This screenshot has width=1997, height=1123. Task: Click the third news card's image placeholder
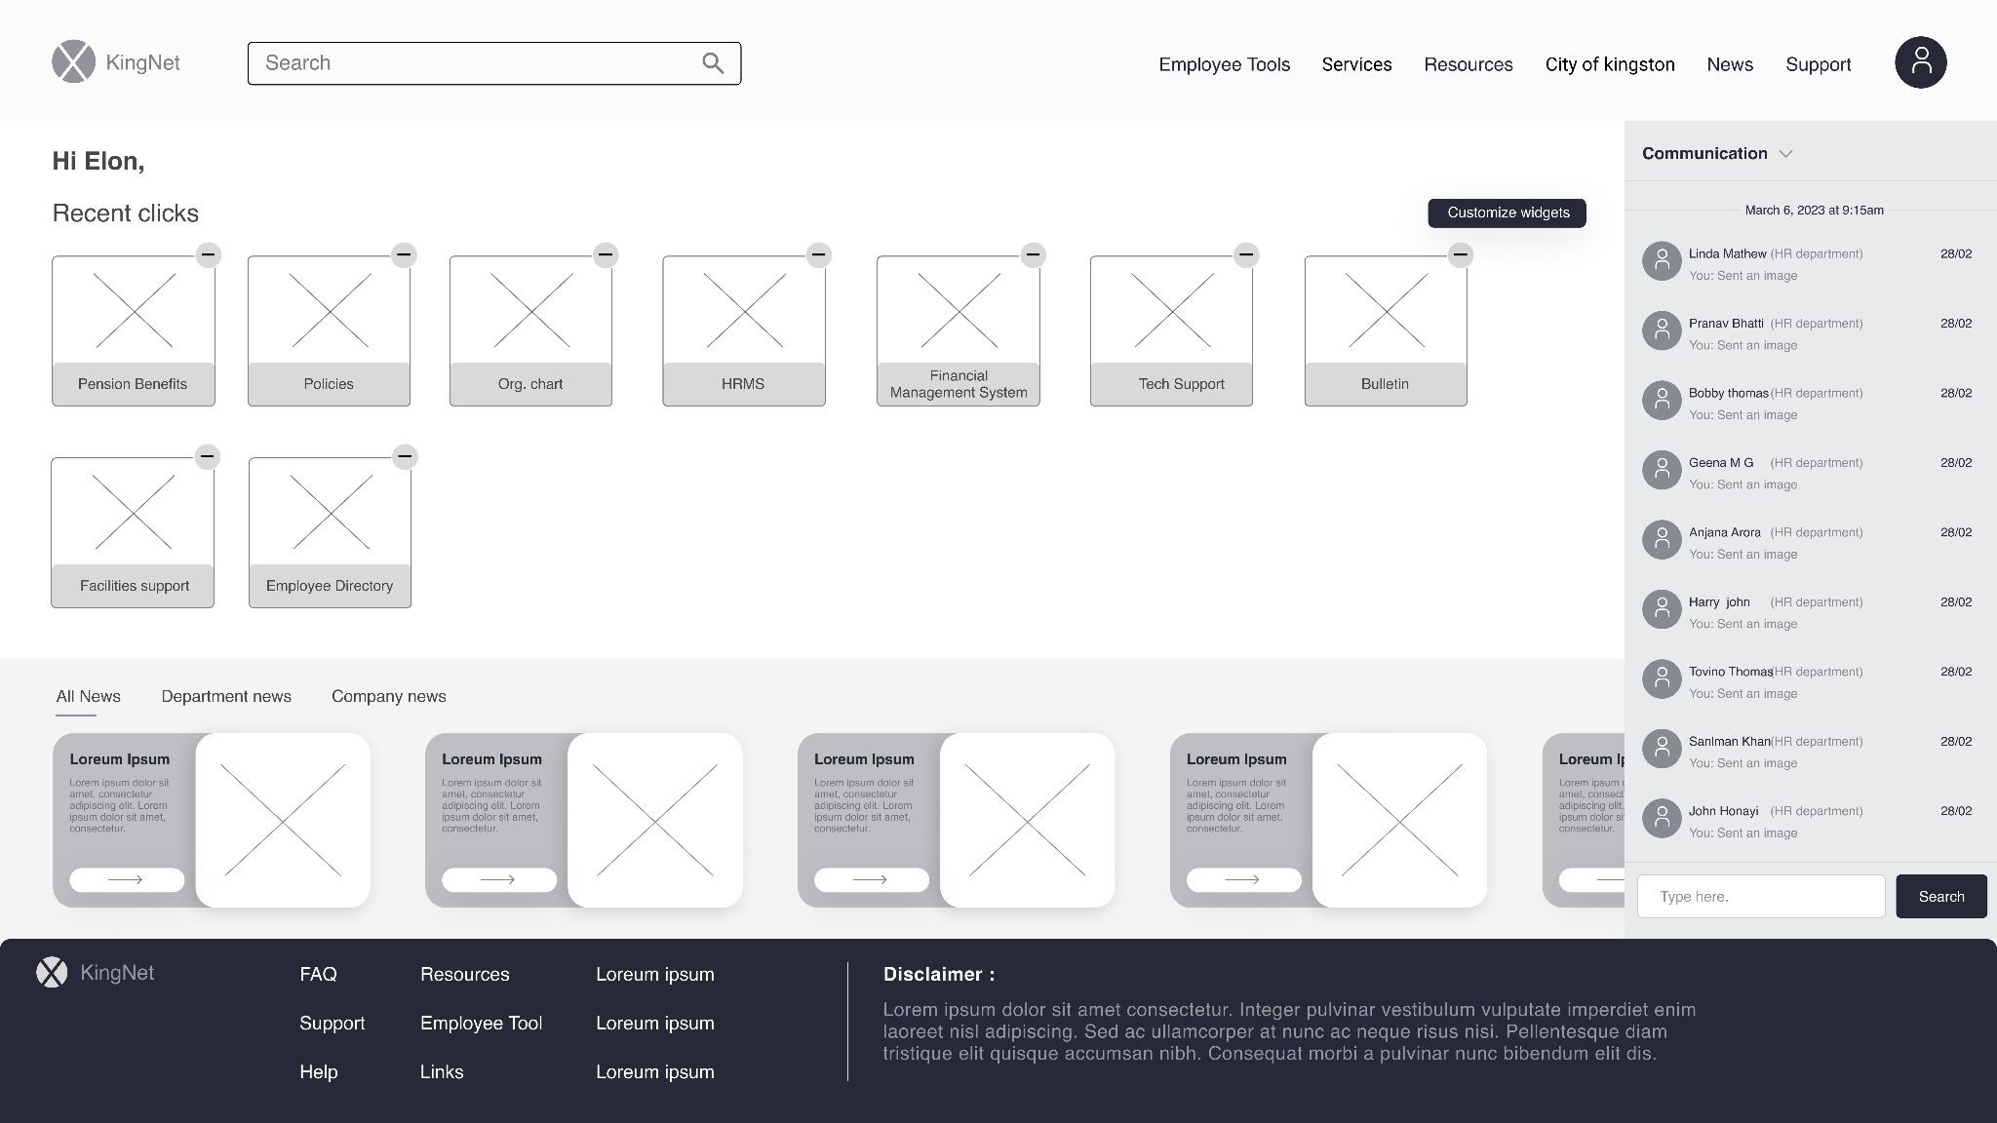click(x=1028, y=820)
